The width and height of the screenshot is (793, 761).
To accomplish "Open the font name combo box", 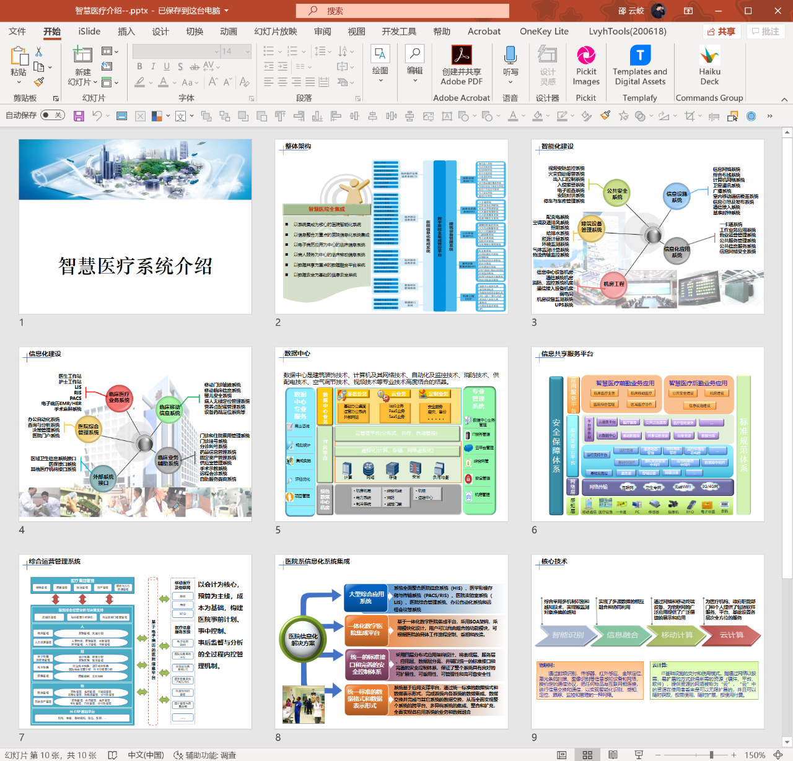I will coord(177,51).
